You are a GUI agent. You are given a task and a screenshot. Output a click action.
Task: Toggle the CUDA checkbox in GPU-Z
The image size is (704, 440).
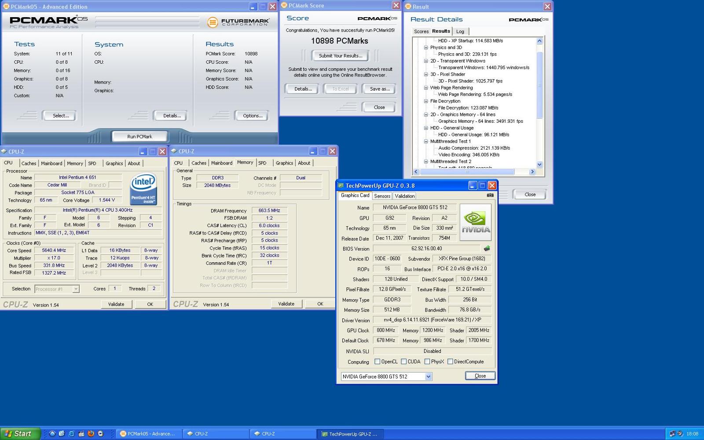[x=403, y=362]
